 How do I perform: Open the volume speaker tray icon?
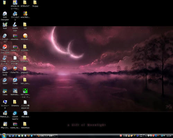[x=164, y=136]
